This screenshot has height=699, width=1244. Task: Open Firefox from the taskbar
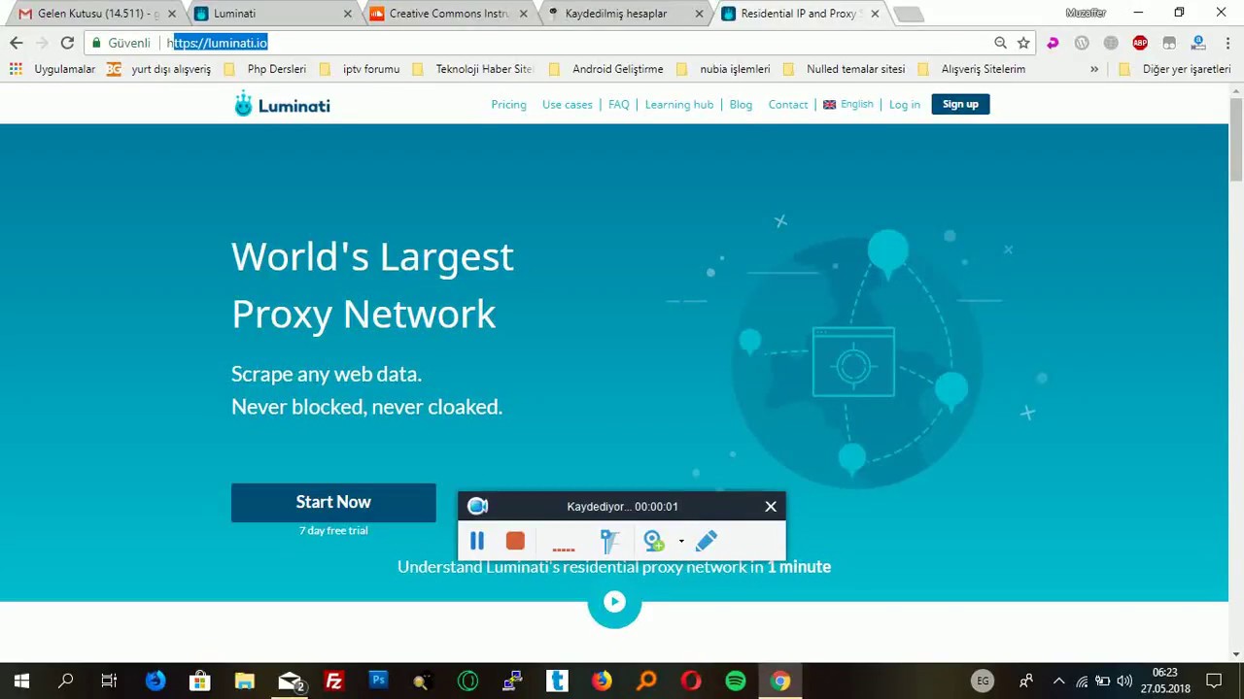click(x=602, y=682)
